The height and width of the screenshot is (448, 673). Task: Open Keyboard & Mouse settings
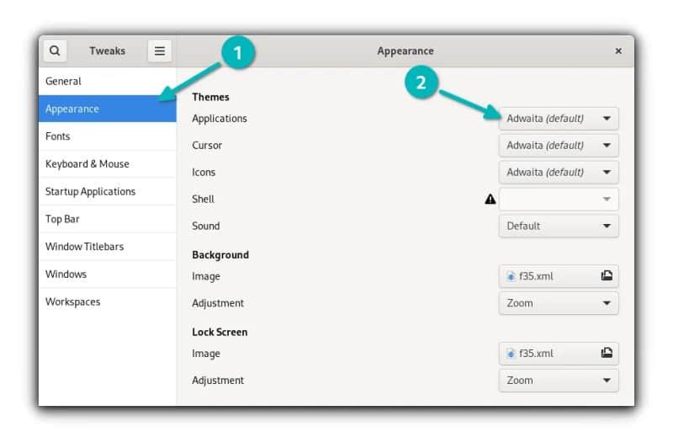click(87, 164)
